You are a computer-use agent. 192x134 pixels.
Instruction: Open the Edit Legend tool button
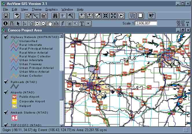(x=36, y=16)
